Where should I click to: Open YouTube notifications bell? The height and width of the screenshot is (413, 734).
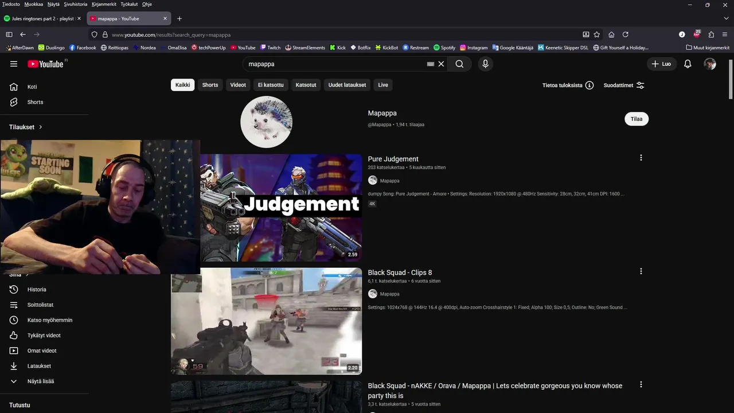688,64
